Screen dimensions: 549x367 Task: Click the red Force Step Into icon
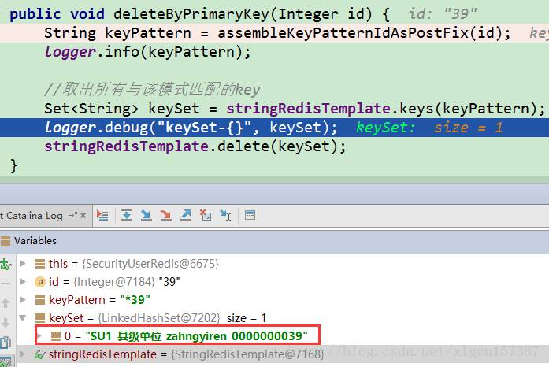tap(165, 215)
